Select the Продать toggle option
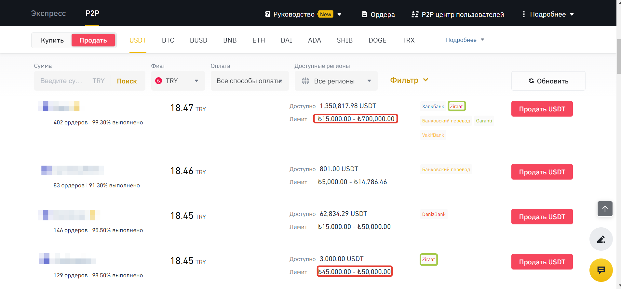 (93, 40)
